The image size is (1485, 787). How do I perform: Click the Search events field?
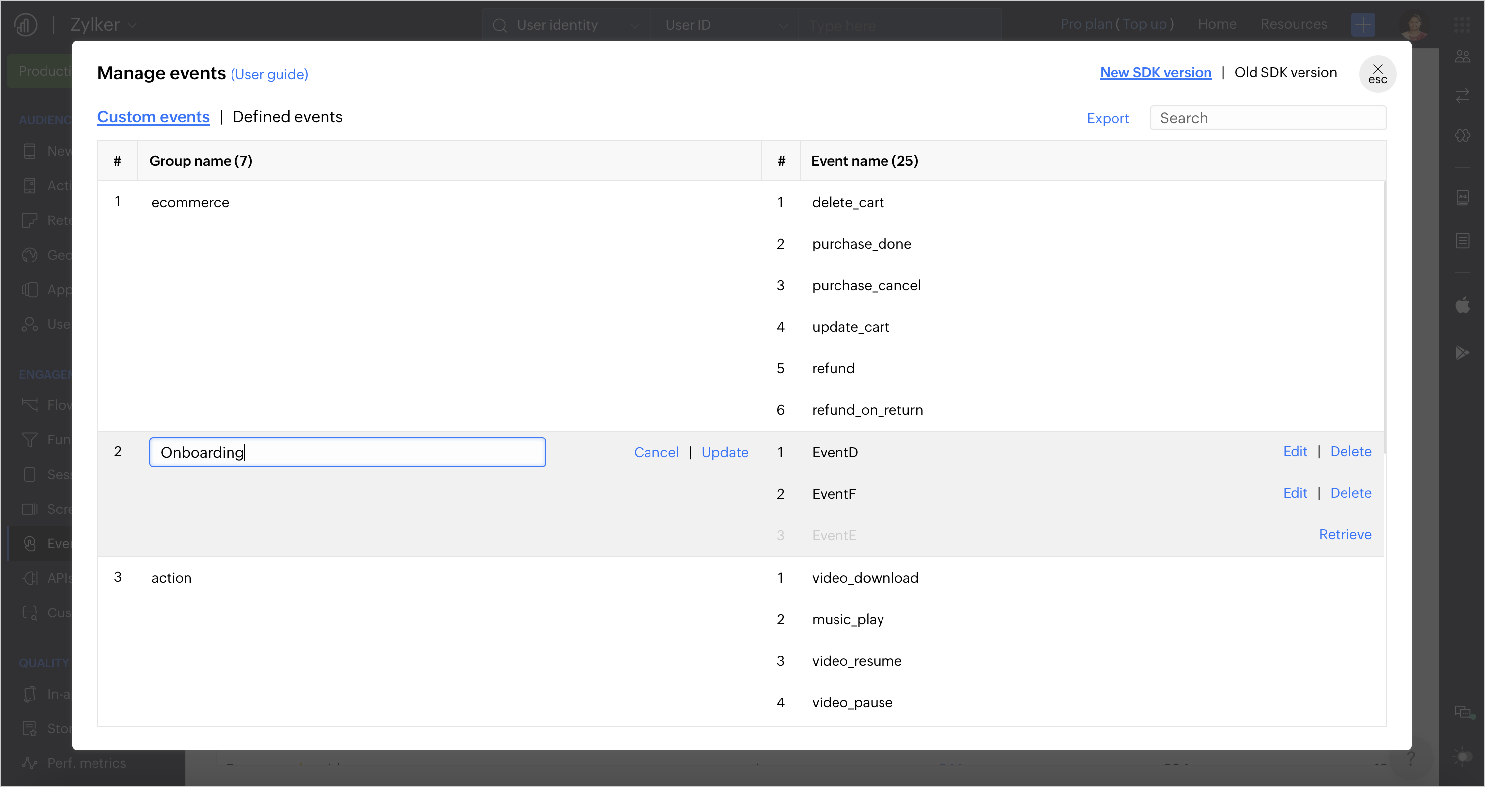(1267, 118)
